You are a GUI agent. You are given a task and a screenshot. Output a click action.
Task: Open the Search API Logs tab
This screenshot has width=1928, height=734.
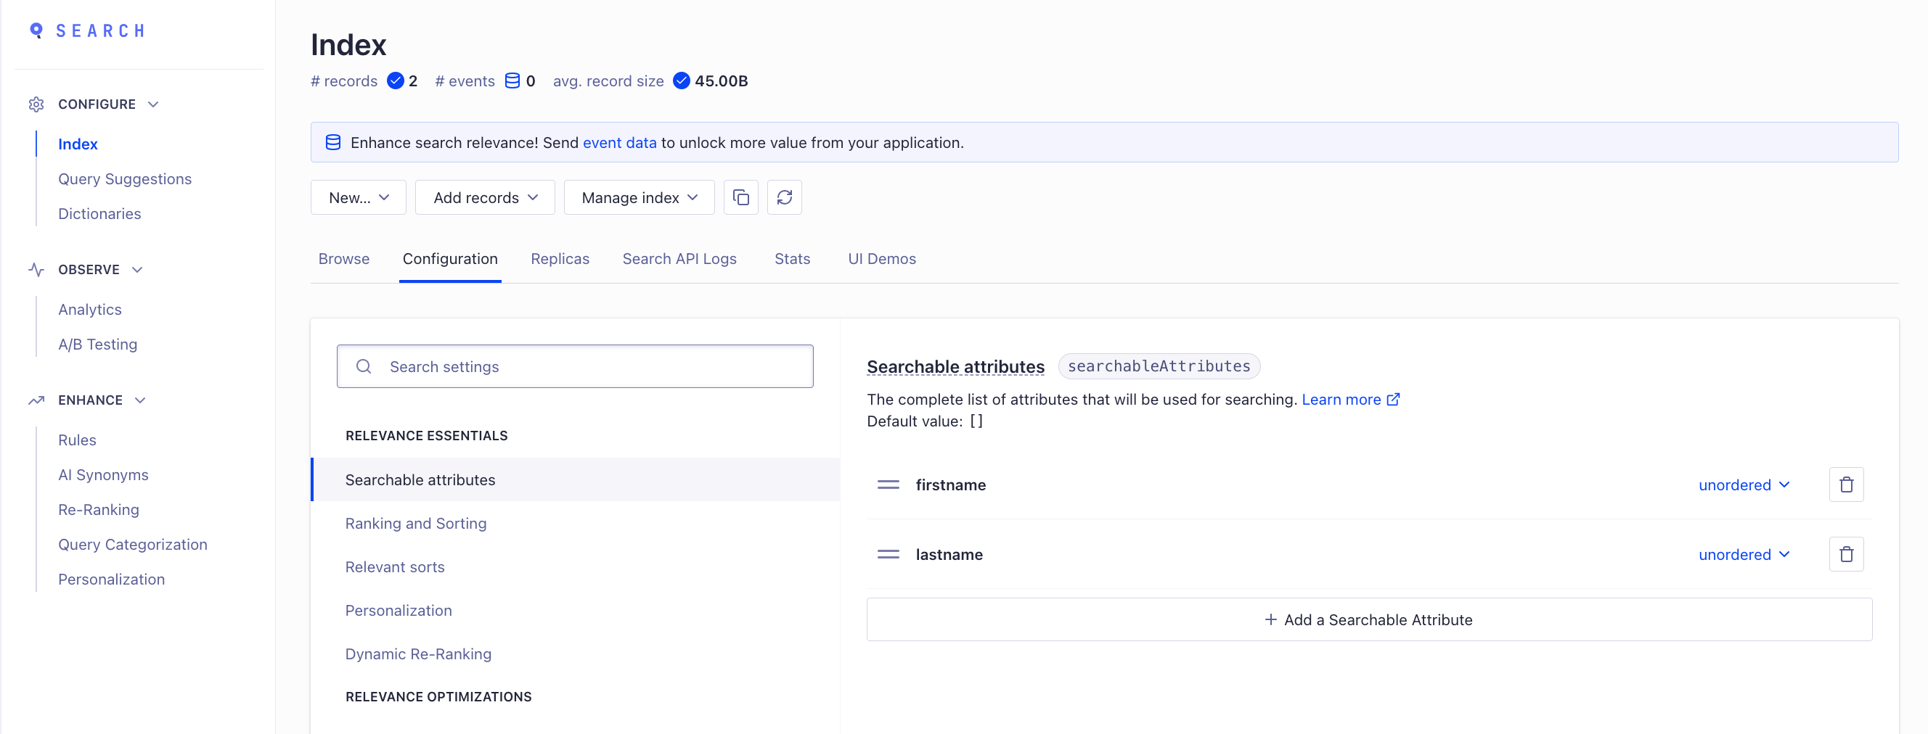[x=679, y=259]
